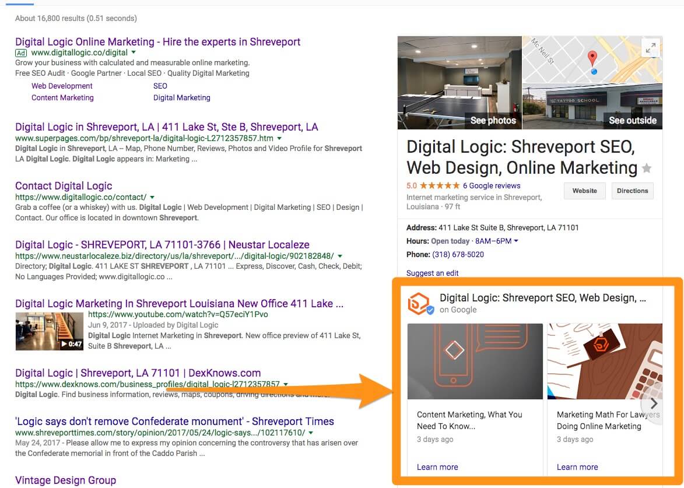Click the 6 Google reviews link
This screenshot has width=684, height=488.
click(x=492, y=186)
